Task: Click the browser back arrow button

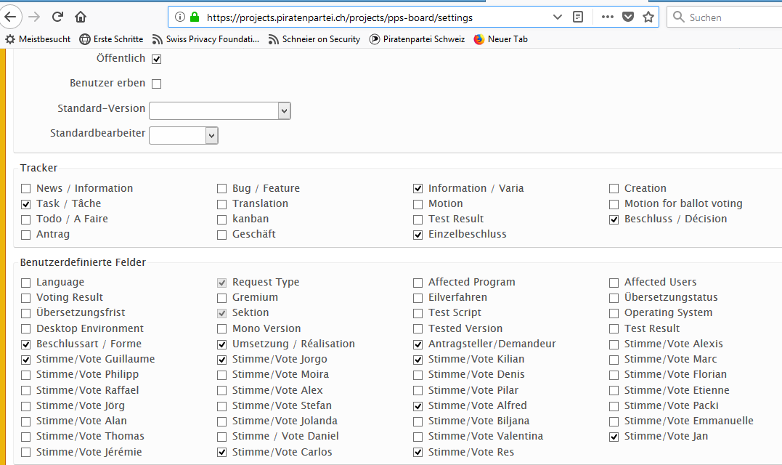Action: [x=9, y=17]
